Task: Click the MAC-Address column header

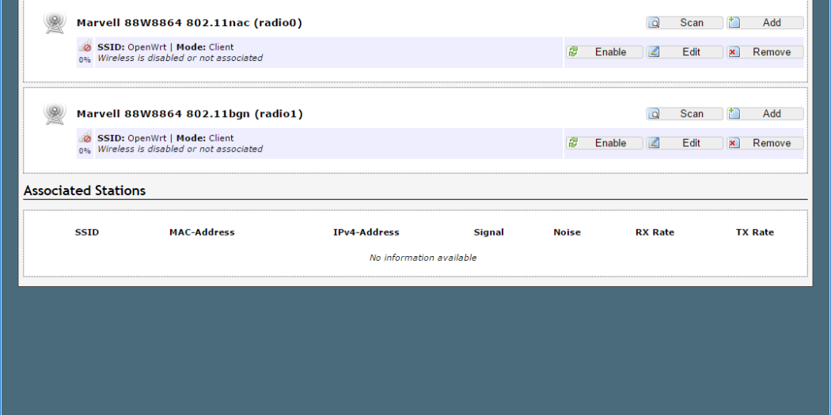Action: 202,232
